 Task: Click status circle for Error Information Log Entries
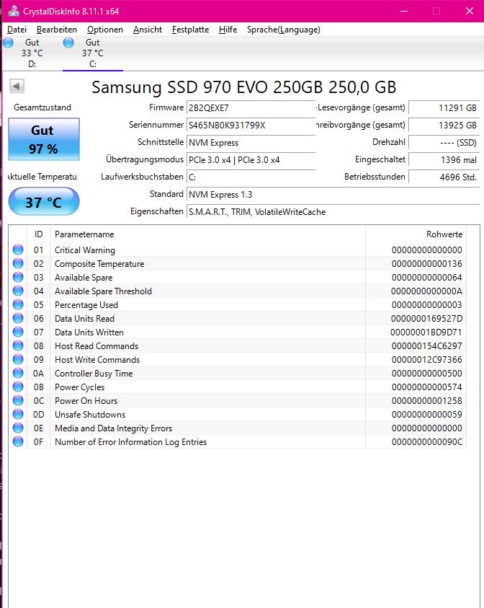[x=18, y=441]
